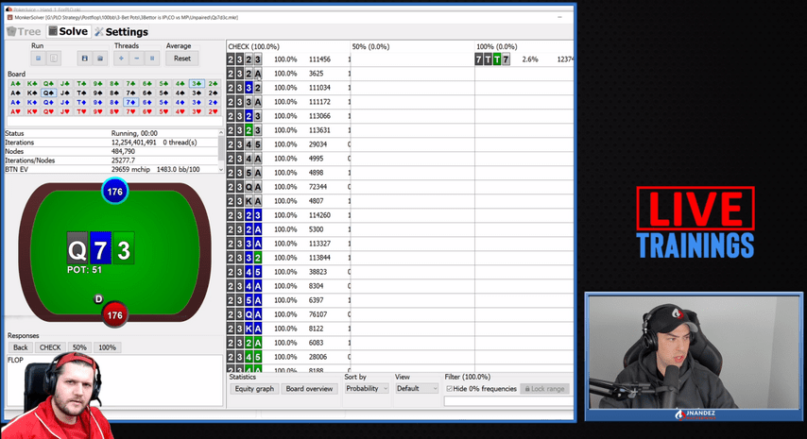This screenshot has width=807, height=439.
Task: Open the Equity graph statistics
Action: pyautogui.click(x=254, y=389)
